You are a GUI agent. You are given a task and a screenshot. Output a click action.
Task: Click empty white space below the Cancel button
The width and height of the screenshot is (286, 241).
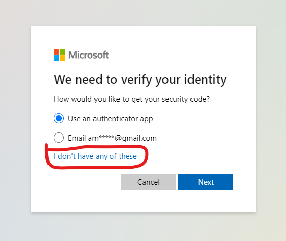coord(149,201)
